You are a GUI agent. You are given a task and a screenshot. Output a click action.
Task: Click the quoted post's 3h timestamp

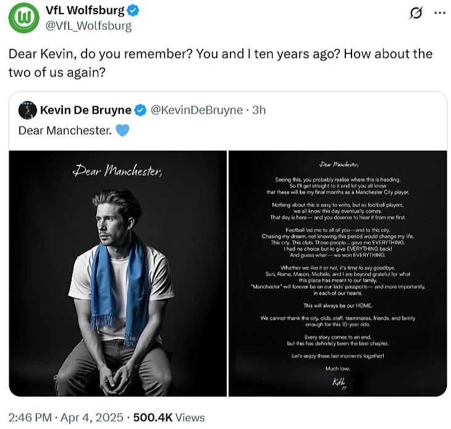(x=259, y=110)
